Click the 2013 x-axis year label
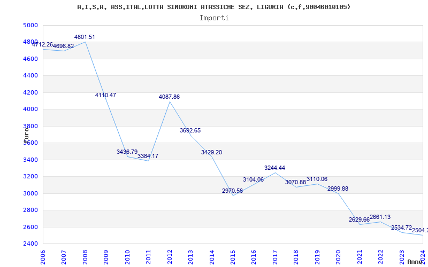The height and width of the screenshot is (267, 428). [x=190, y=257]
